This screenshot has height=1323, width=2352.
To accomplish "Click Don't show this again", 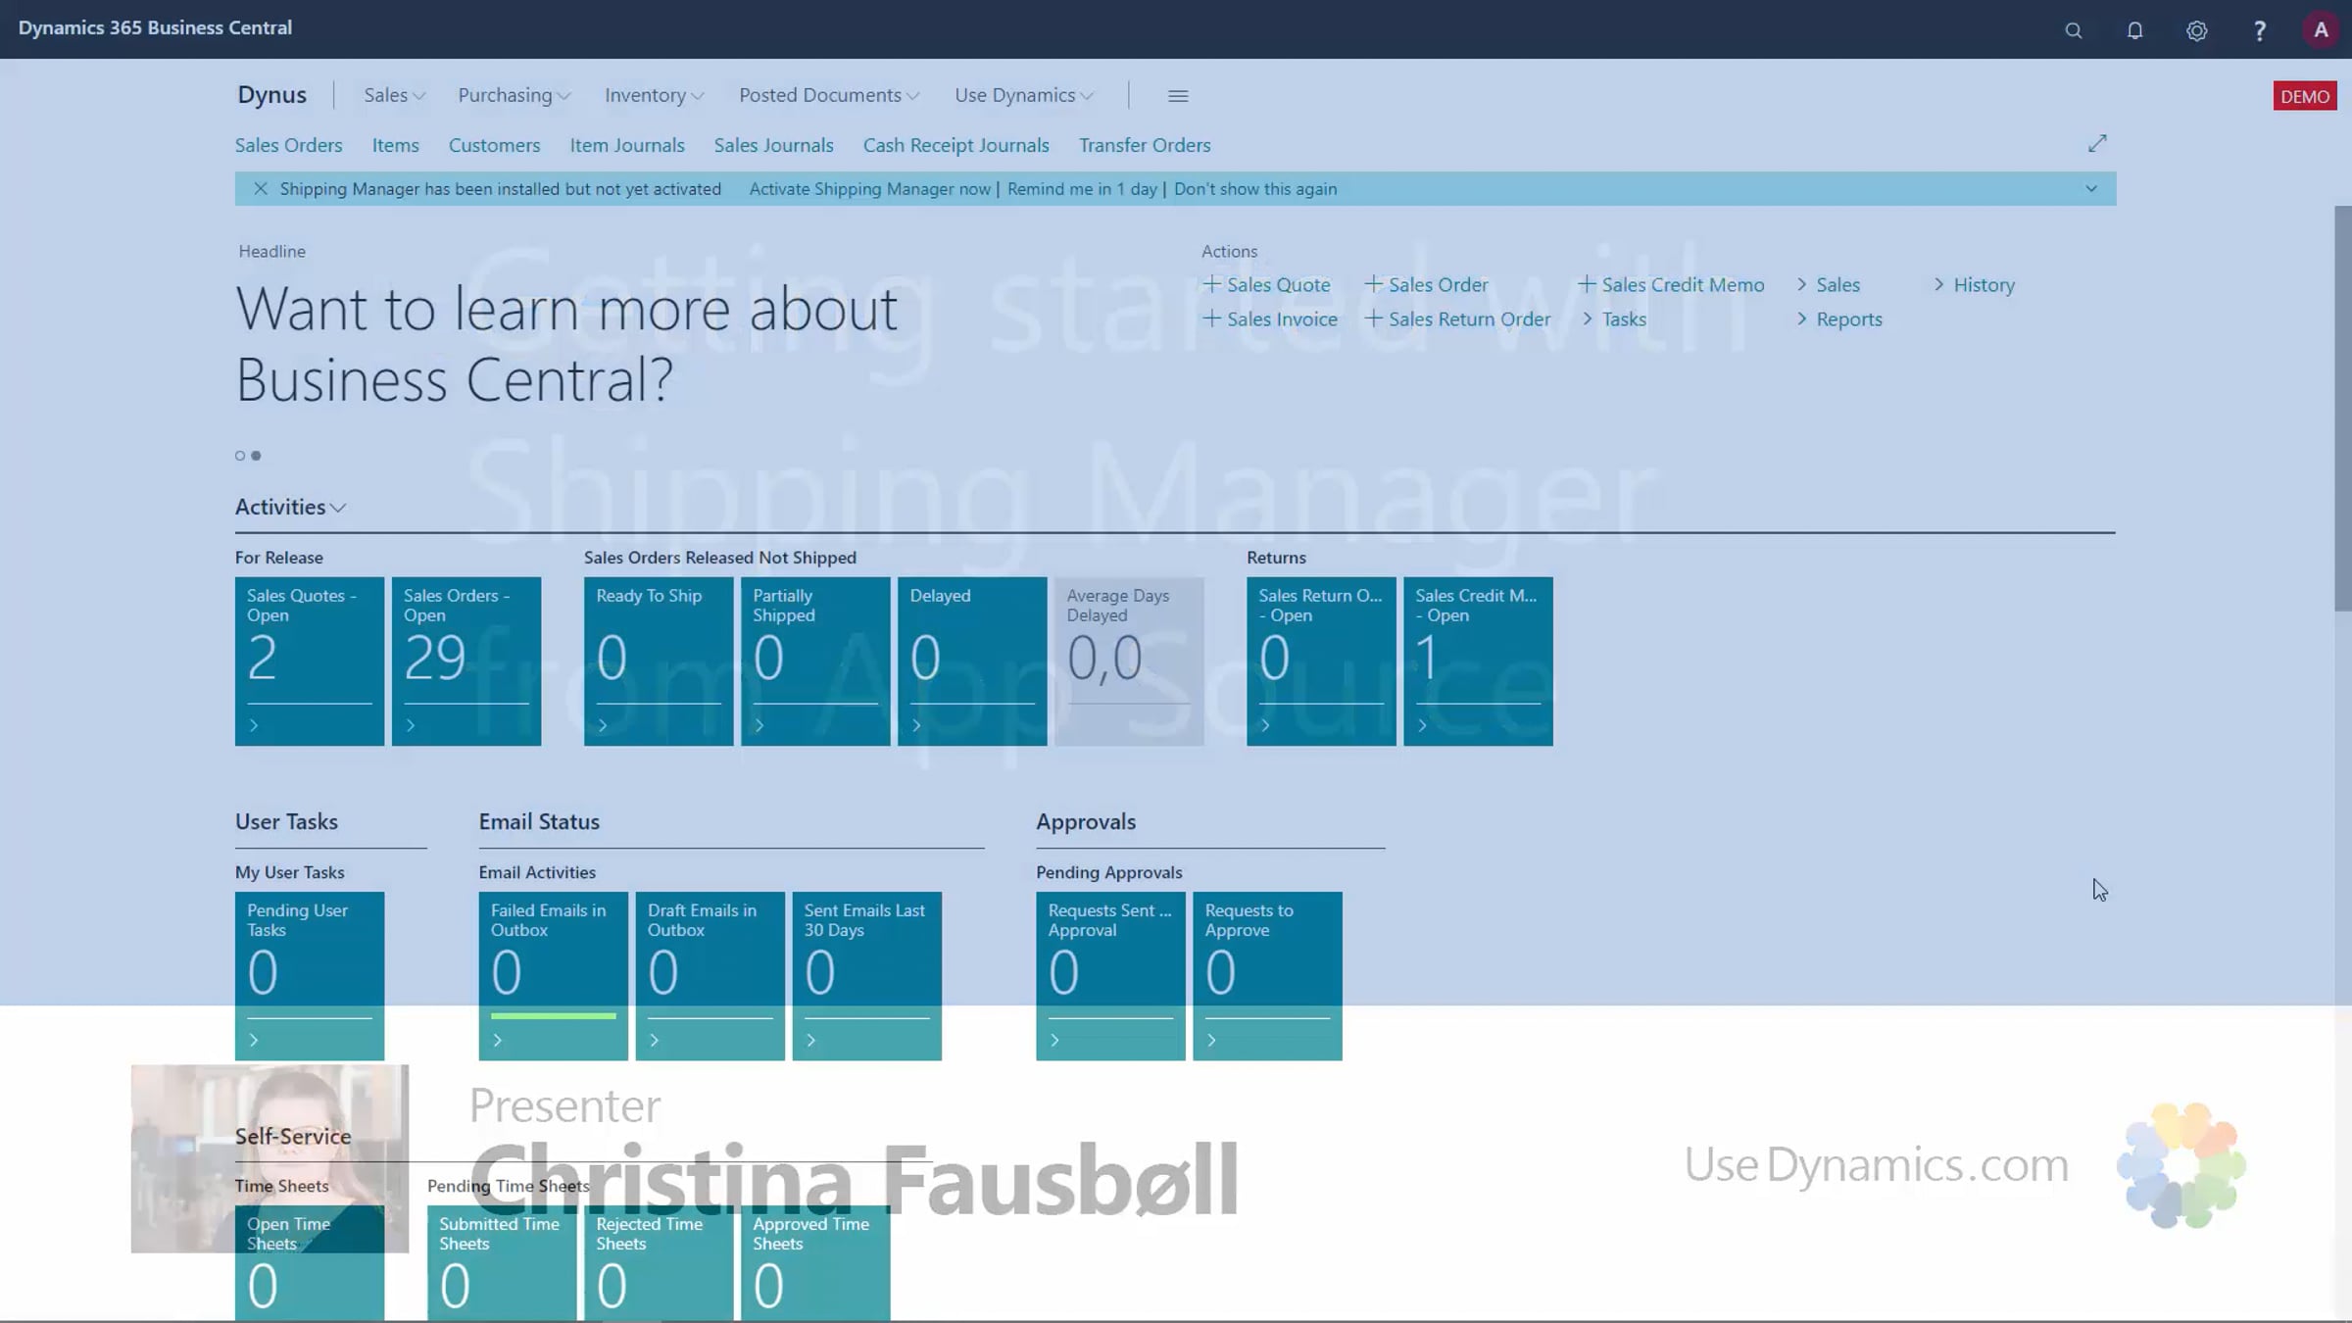I will click(1255, 189).
